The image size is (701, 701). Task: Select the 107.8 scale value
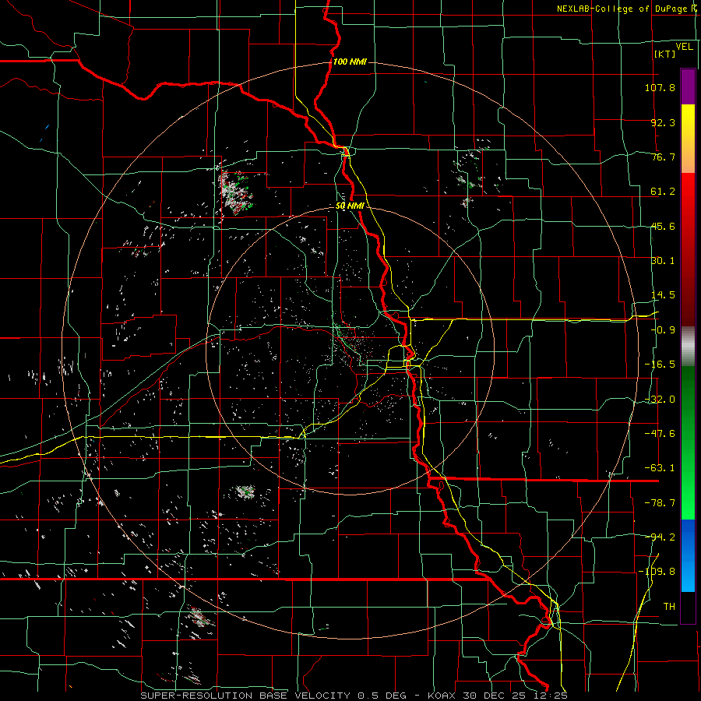point(660,87)
